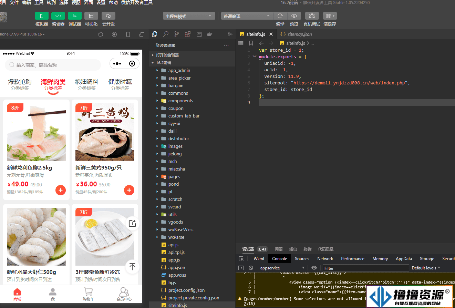Image resolution: width=455 pixels, height=308 pixels.
Task: Open the 普通编译 compile mode dropdown
Action: (x=247, y=16)
